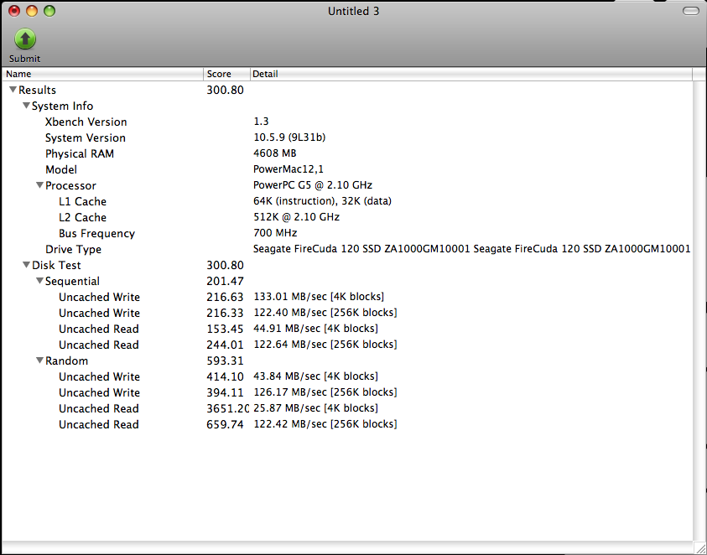Image resolution: width=707 pixels, height=555 pixels.
Task: Select the Drive Type row
Action: point(347,249)
